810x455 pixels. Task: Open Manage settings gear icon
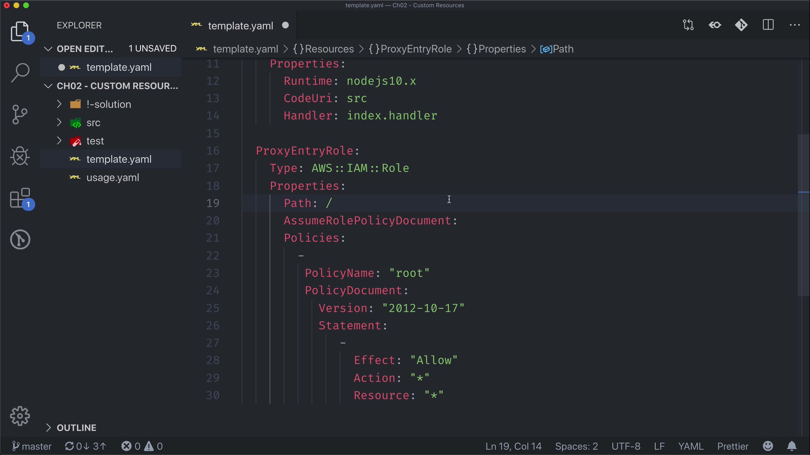20,416
